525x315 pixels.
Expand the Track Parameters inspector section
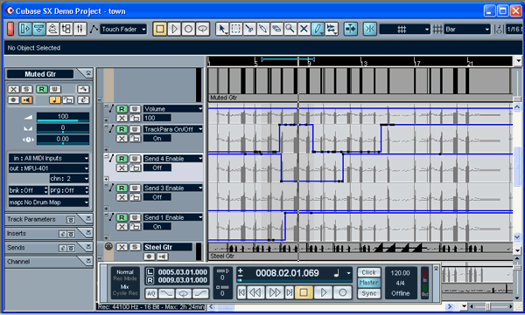[88, 219]
